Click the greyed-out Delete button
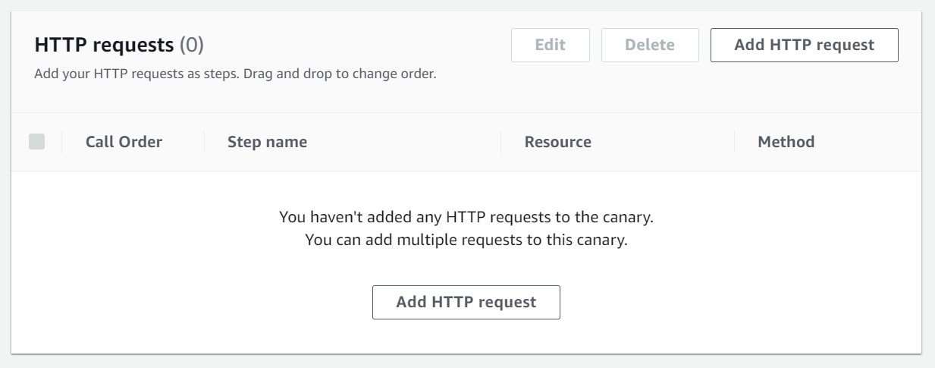The height and width of the screenshot is (368, 935). (649, 45)
